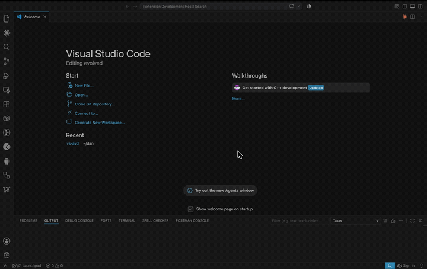Go forward using the right arrow in title bar
Image resolution: width=427 pixels, height=269 pixels.
click(135, 7)
